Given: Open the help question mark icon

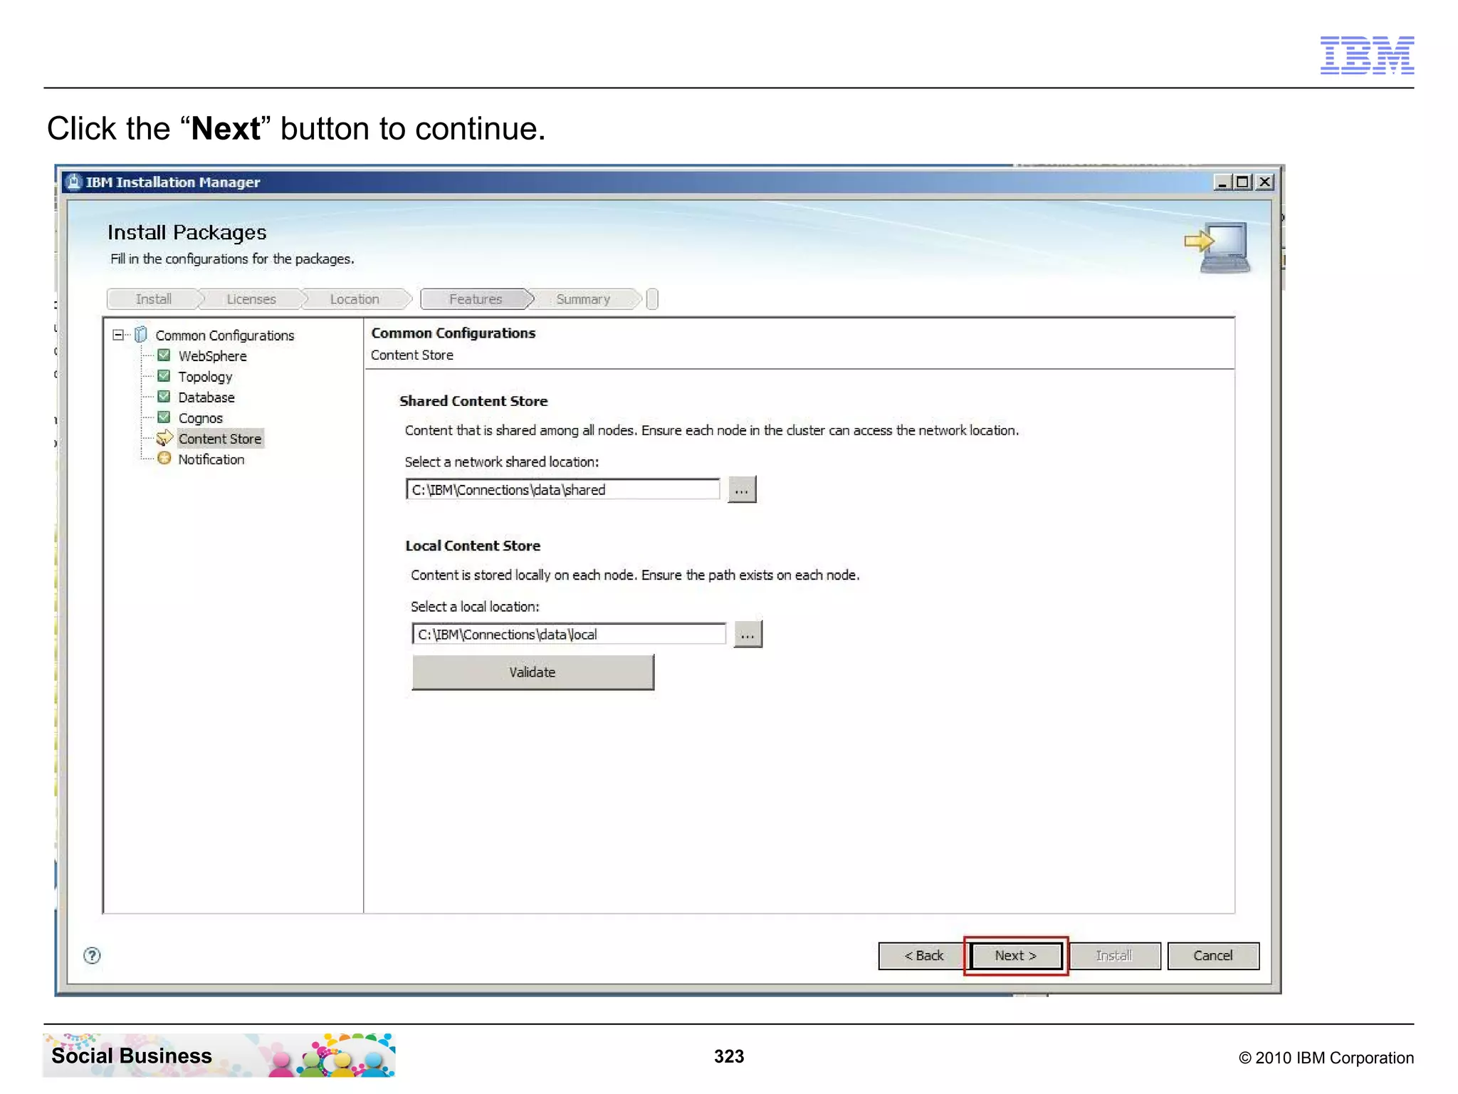Looking at the screenshot, I should tap(92, 956).
